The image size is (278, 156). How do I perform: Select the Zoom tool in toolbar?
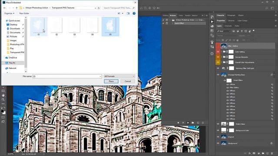click(x=3, y=100)
